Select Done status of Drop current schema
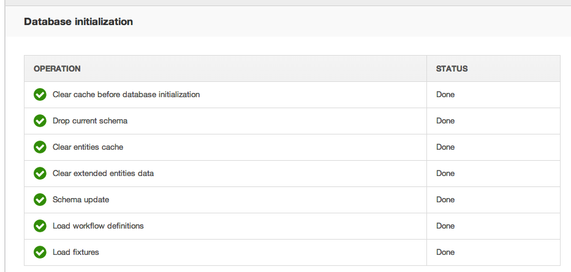 pos(445,120)
